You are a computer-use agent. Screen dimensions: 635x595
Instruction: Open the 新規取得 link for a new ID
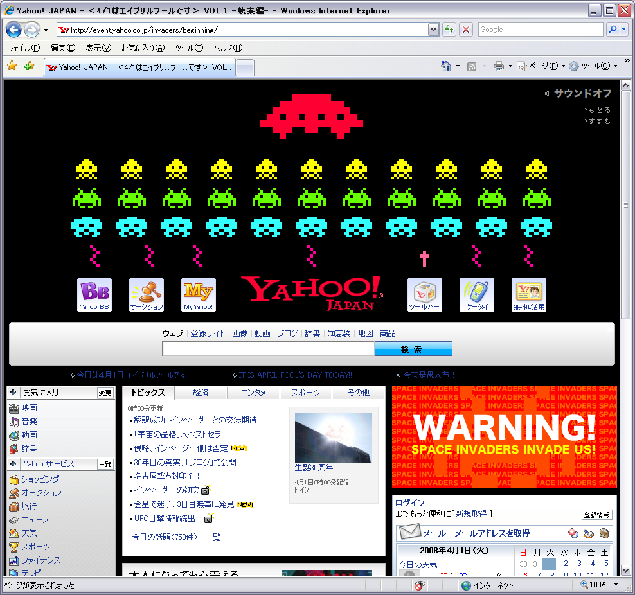(471, 514)
